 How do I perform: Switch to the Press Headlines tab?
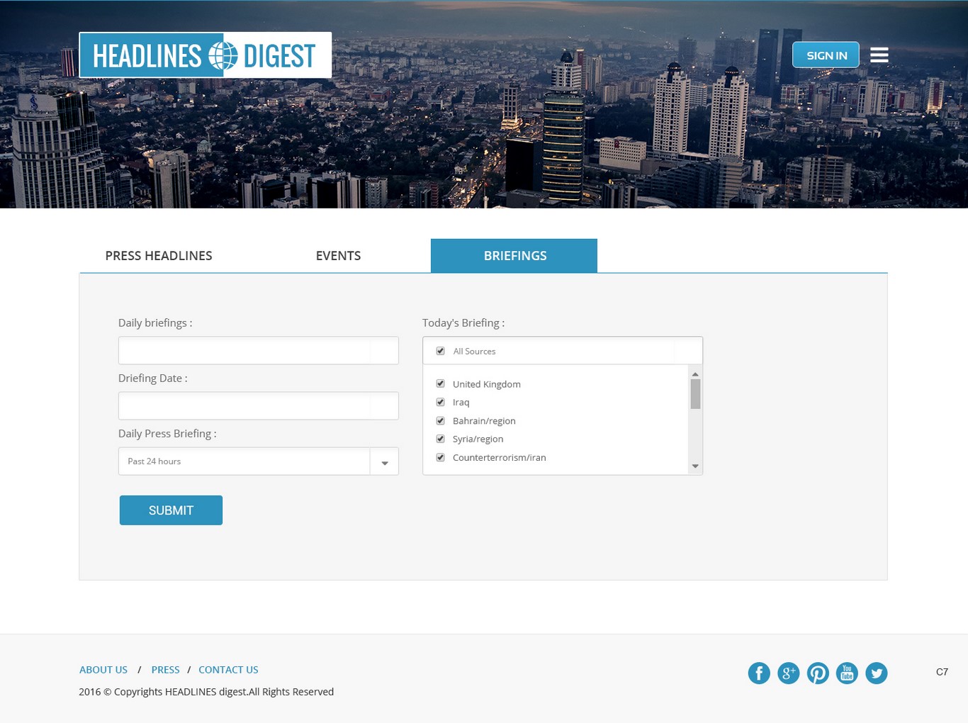pos(159,256)
